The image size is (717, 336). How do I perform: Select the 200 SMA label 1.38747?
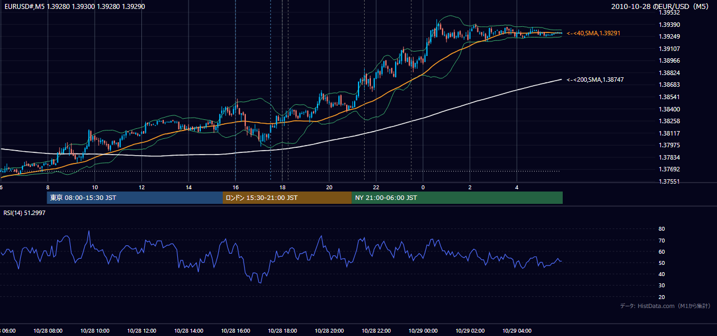[x=595, y=80]
